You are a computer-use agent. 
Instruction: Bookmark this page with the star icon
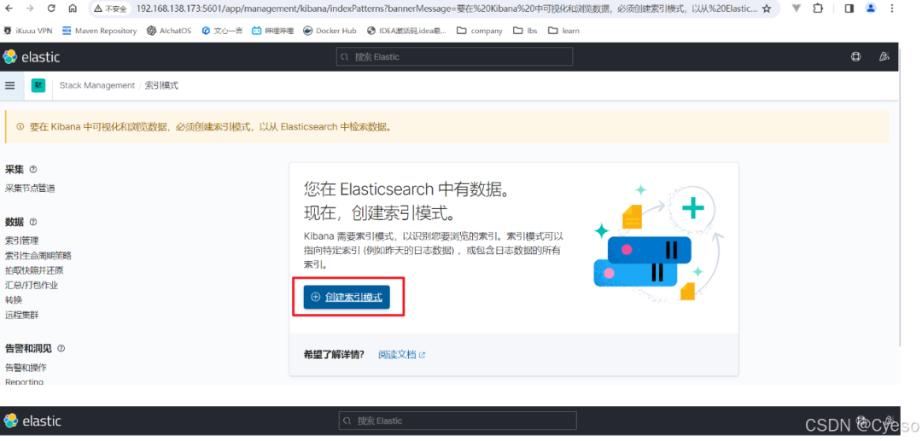(x=766, y=9)
